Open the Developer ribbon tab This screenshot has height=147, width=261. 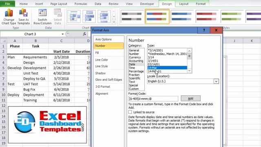[x=147, y=4]
